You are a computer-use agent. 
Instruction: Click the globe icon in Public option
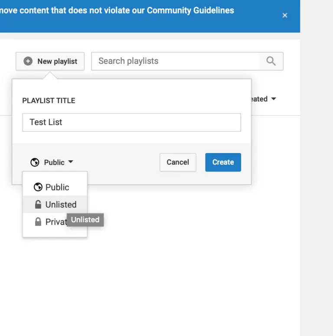tap(38, 187)
